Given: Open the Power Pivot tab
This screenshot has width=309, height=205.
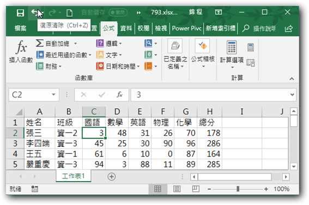Looking at the screenshot, I should 186,28.
